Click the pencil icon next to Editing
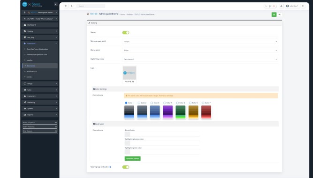 tap(89, 23)
